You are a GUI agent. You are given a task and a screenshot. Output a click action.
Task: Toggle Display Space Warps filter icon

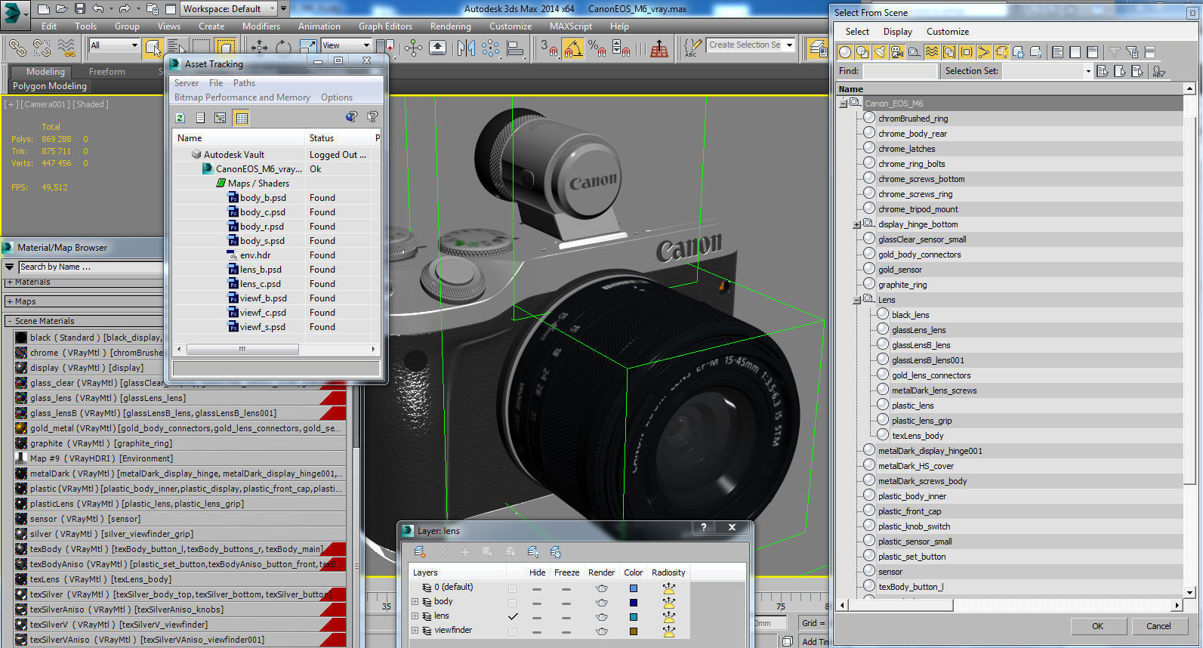[932, 52]
